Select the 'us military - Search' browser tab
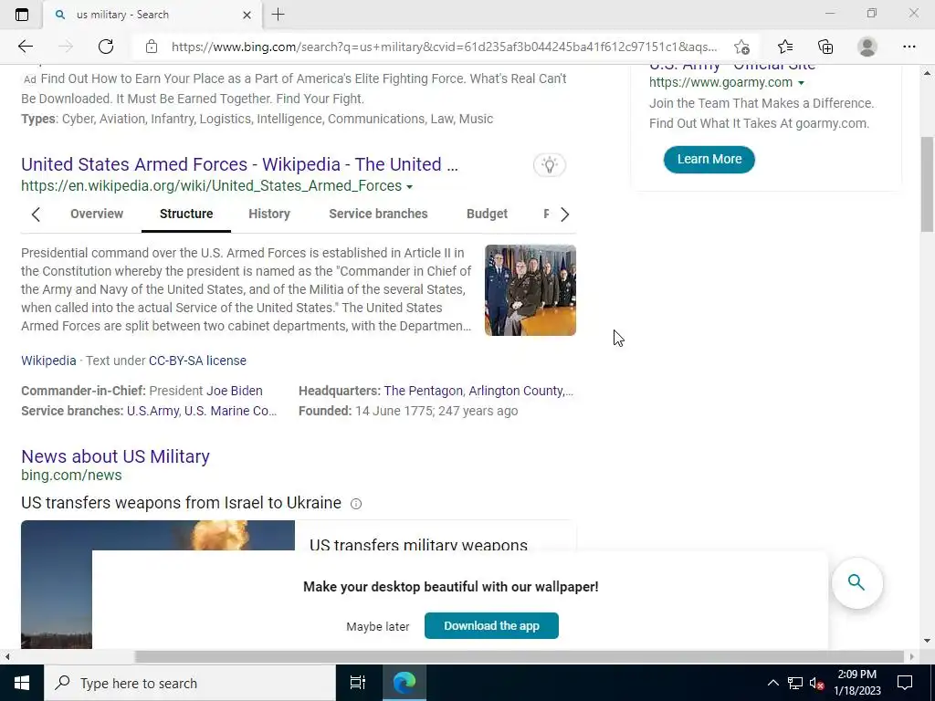The width and height of the screenshot is (935, 701). [152, 15]
